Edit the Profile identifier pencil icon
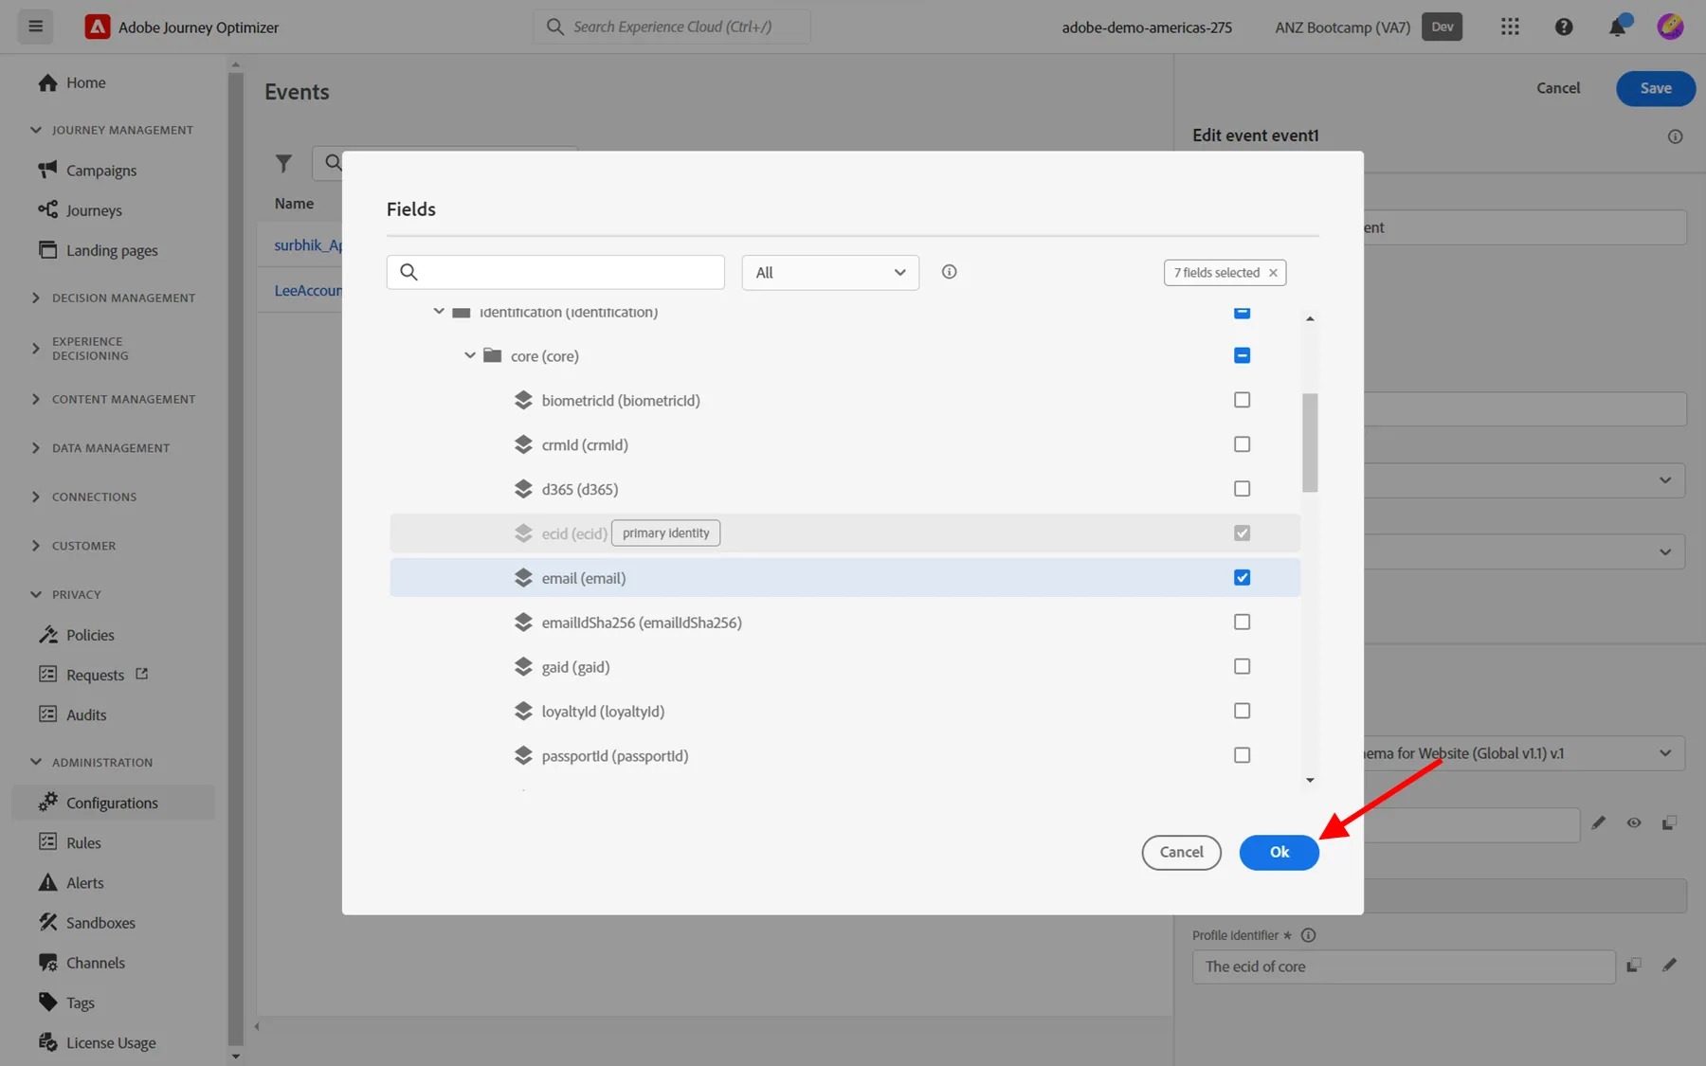Image resolution: width=1706 pixels, height=1066 pixels. (x=1669, y=966)
